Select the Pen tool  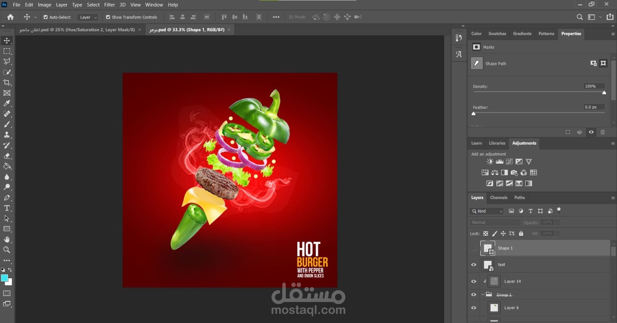7,198
